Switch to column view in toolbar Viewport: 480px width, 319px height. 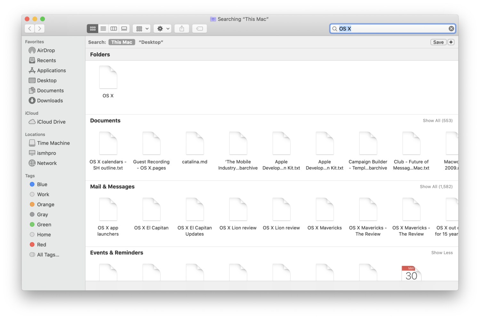tap(114, 29)
